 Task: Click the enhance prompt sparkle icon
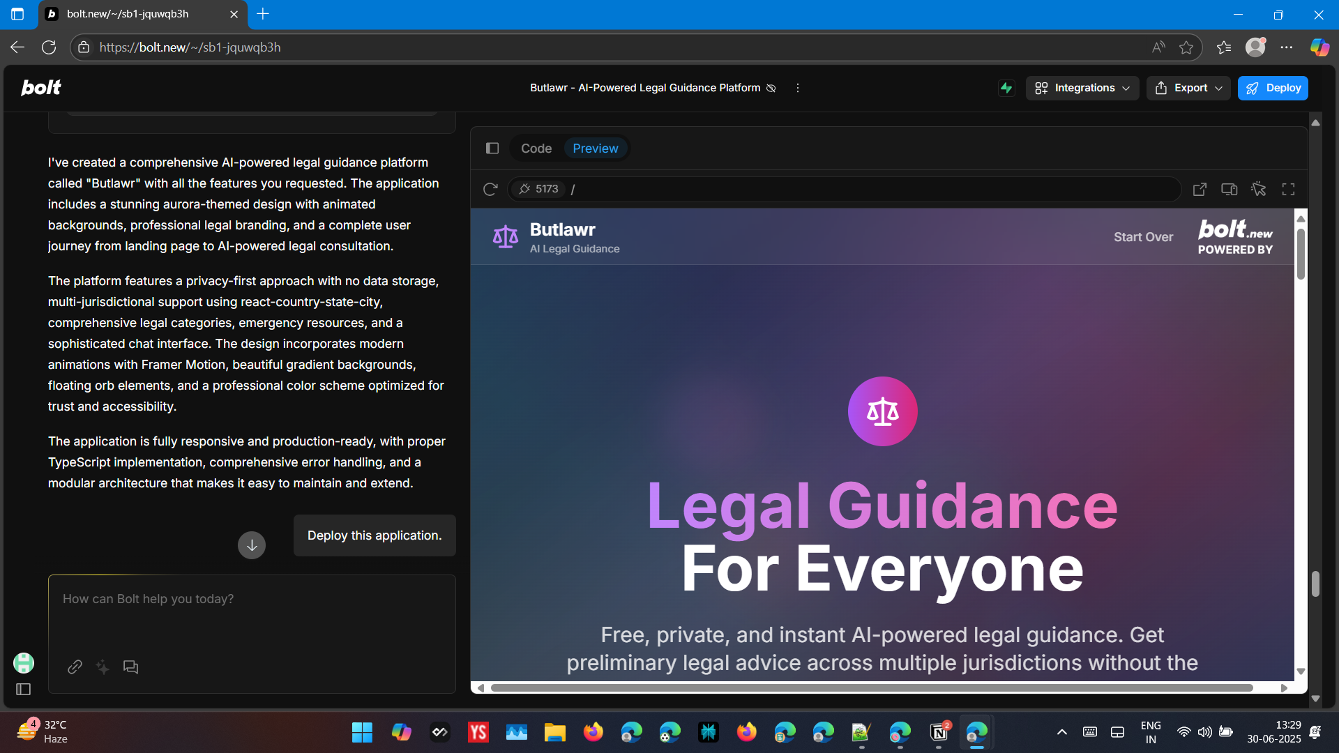tap(103, 667)
